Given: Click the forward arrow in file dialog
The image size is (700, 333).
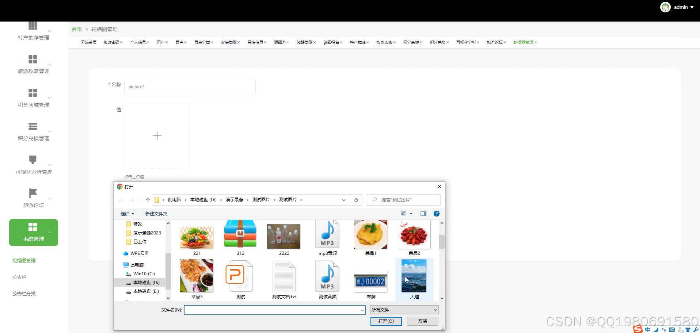Looking at the screenshot, I should [x=132, y=200].
